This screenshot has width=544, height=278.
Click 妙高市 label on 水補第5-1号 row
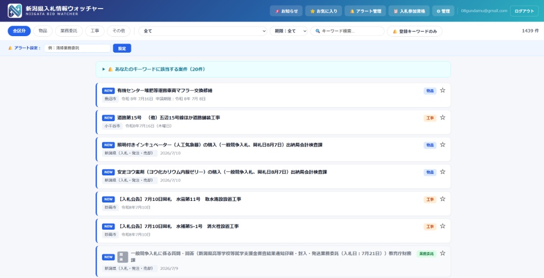tap(110, 234)
